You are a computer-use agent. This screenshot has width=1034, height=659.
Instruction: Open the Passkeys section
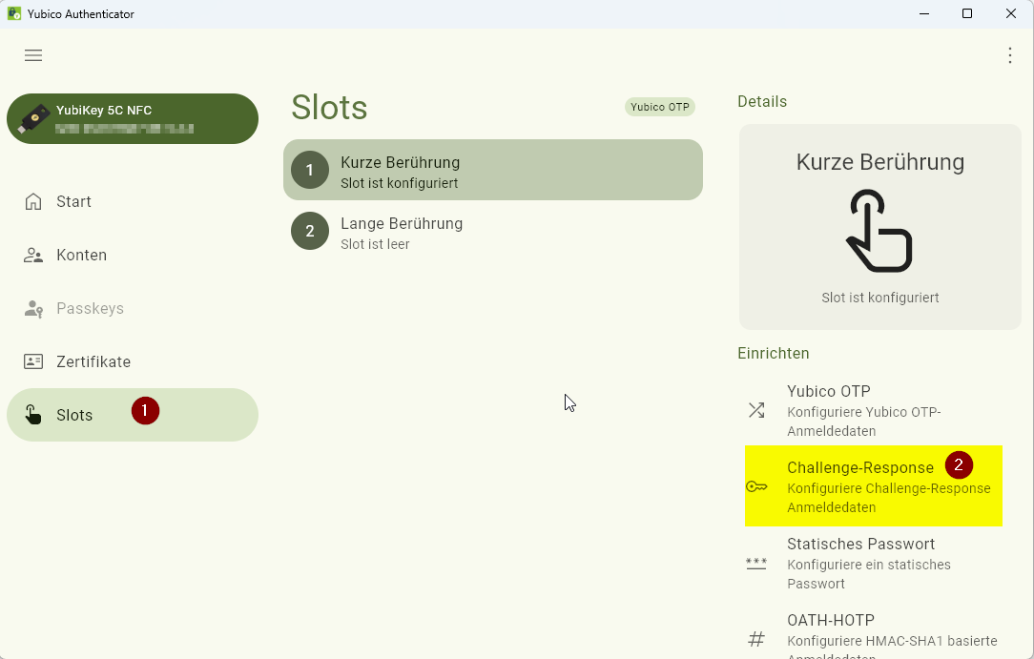tap(133, 308)
